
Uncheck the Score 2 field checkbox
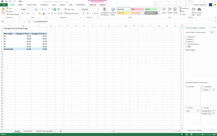tap(186, 42)
